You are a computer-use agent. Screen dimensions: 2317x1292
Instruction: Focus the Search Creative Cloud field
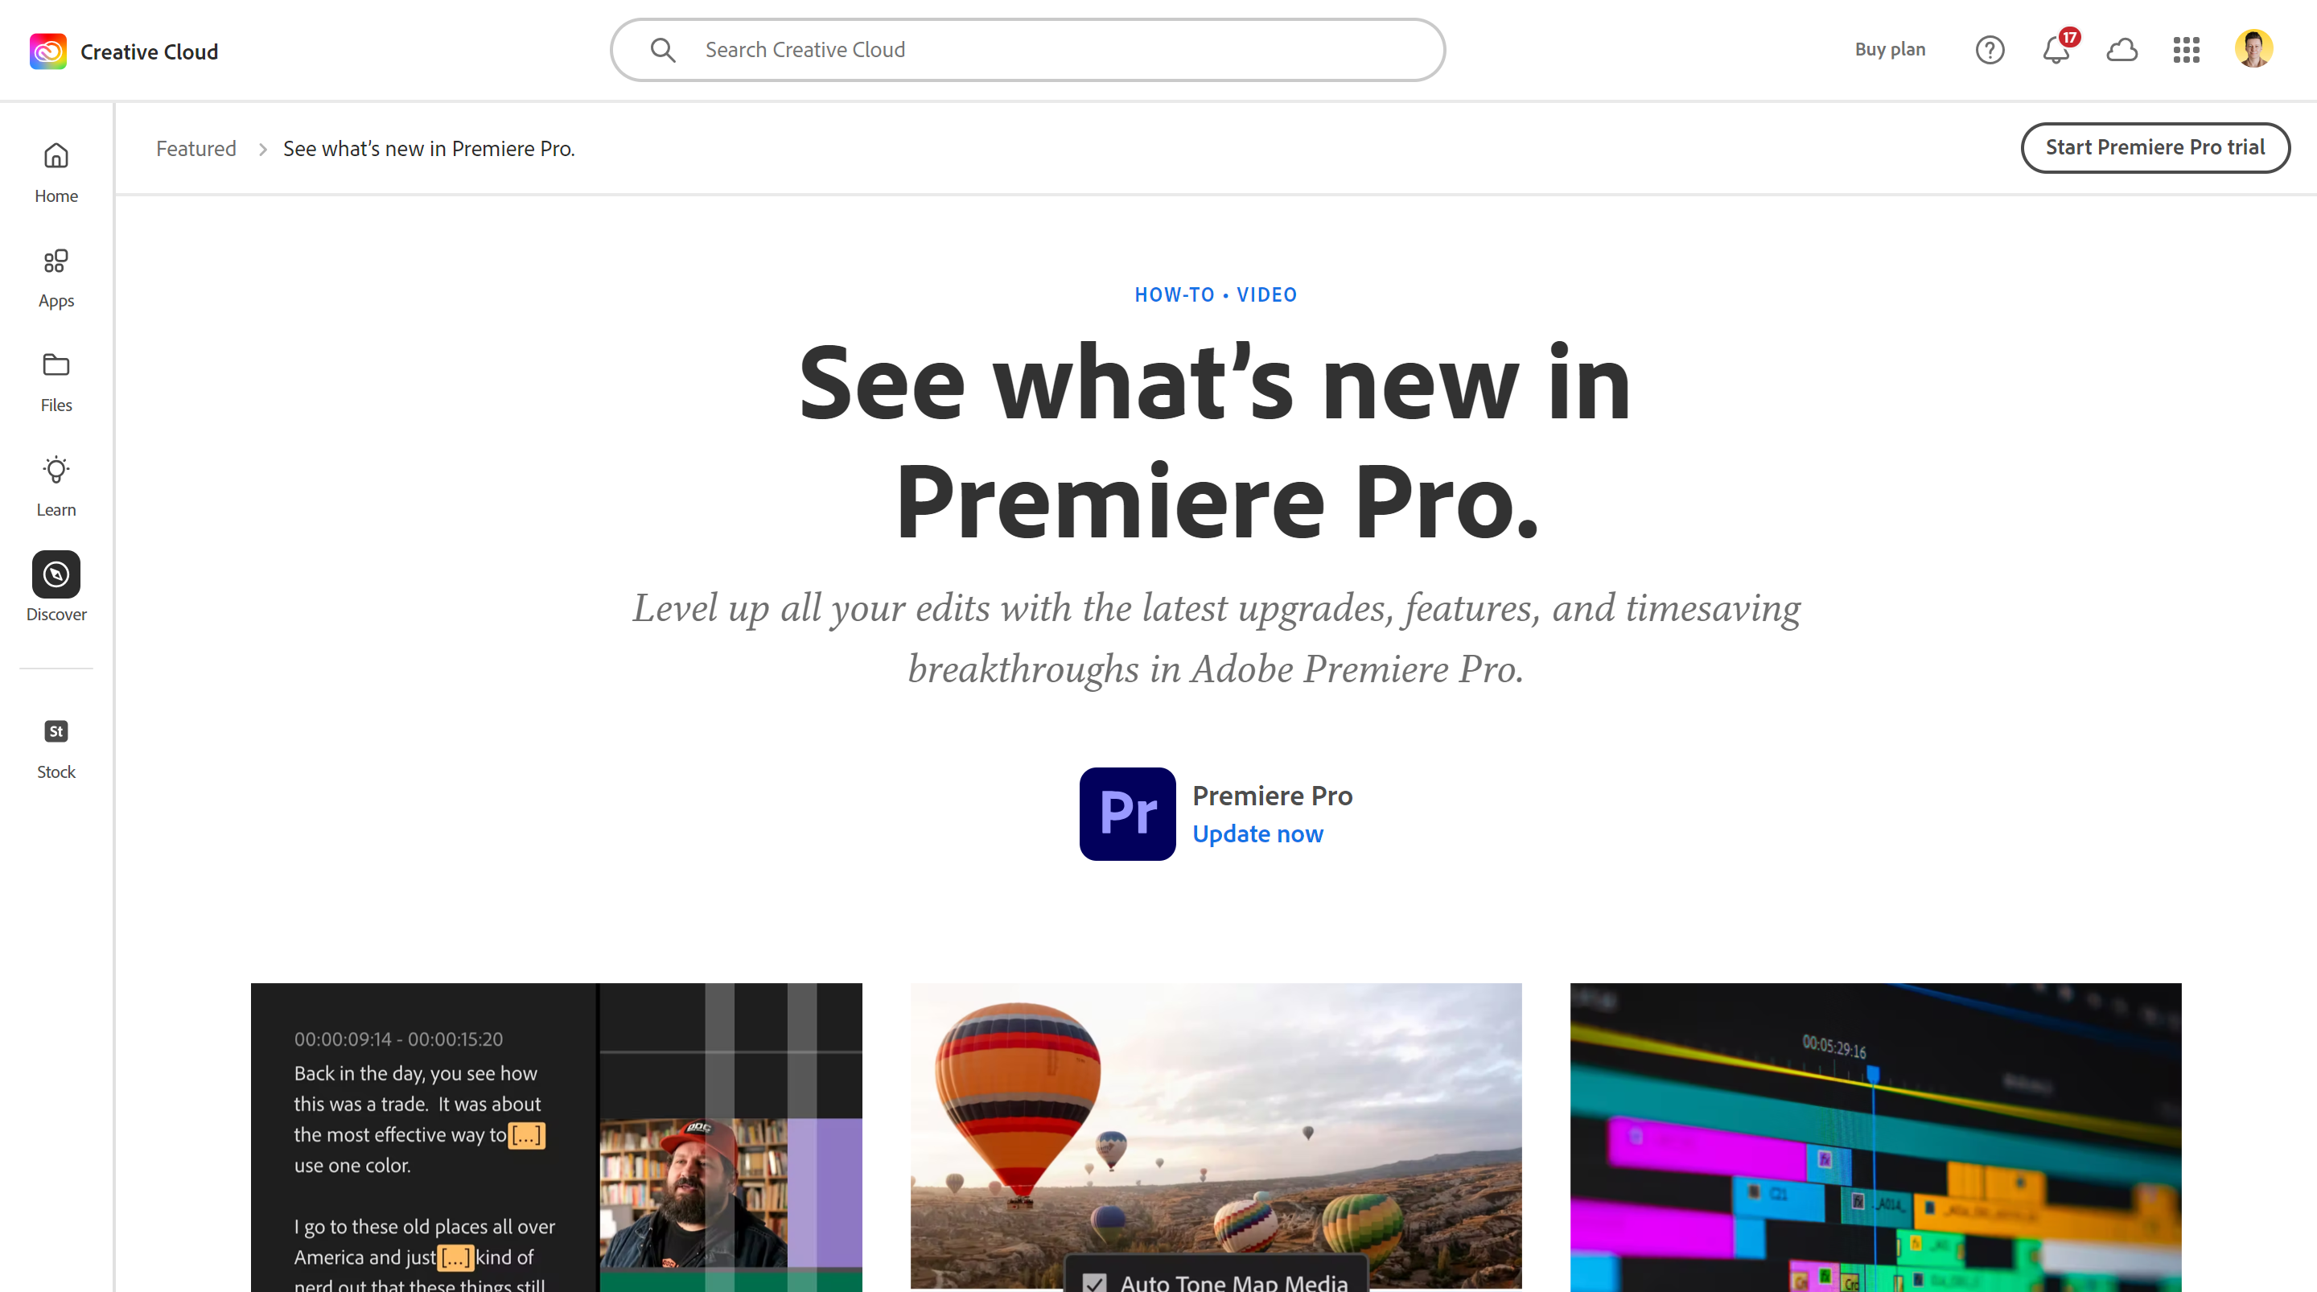pyautogui.click(x=1027, y=50)
